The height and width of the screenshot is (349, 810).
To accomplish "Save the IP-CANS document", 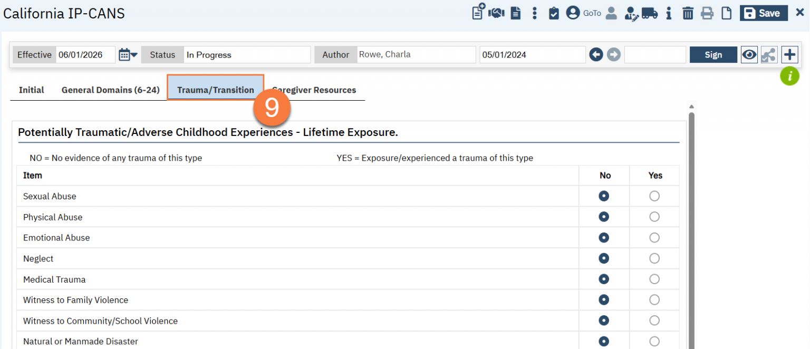I will [x=764, y=13].
